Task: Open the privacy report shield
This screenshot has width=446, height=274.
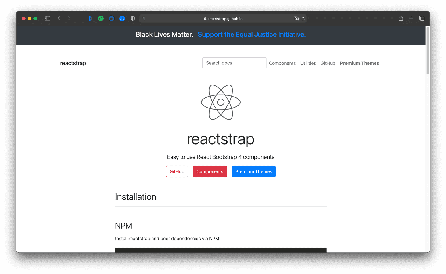Action: pos(133,18)
